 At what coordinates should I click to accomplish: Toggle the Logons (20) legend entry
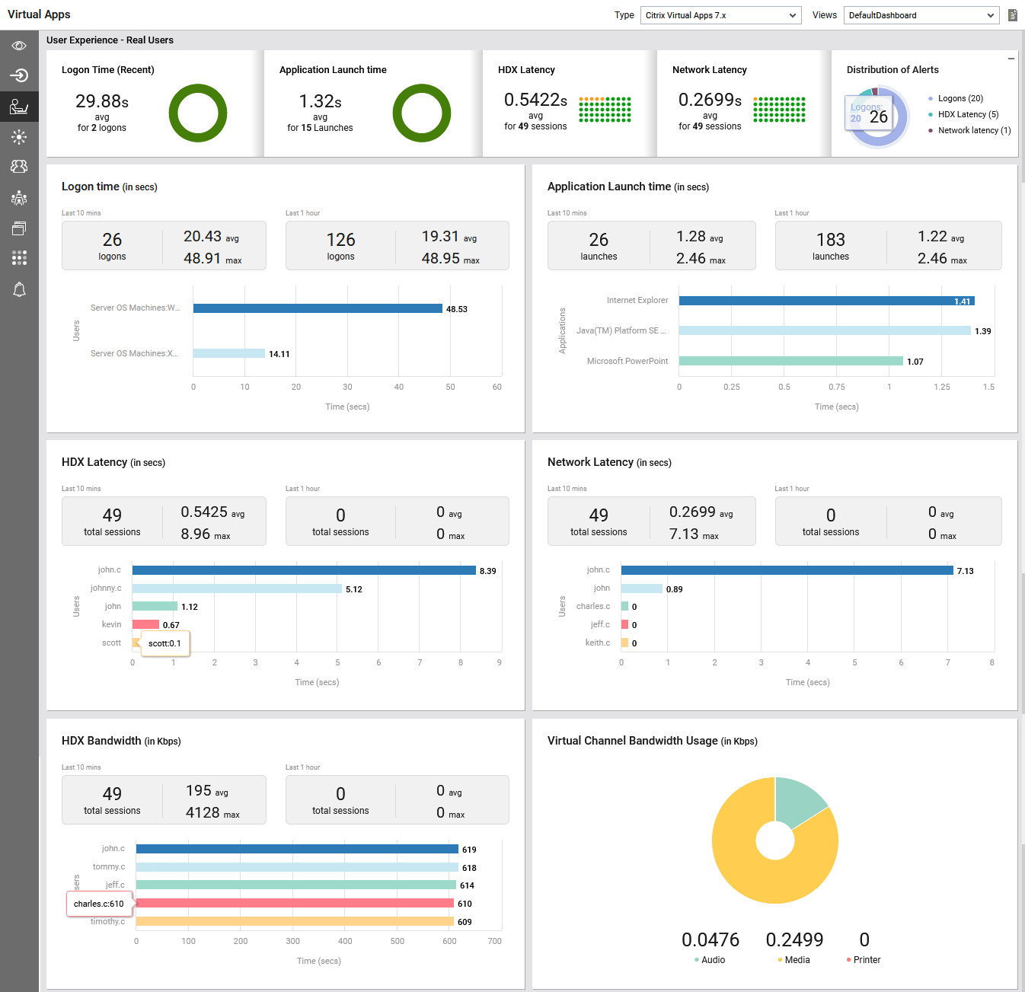[x=960, y=99]
